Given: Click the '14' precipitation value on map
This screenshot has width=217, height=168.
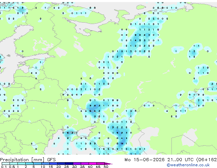Looking at the screenshot, I should click(x=122, y=143).
